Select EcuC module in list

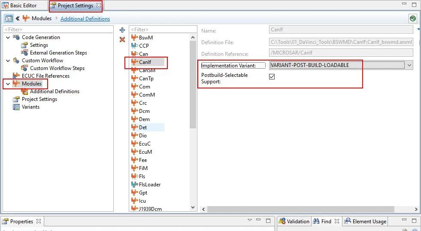point(145,143)
